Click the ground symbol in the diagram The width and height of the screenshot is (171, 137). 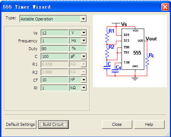pos(135,78)
